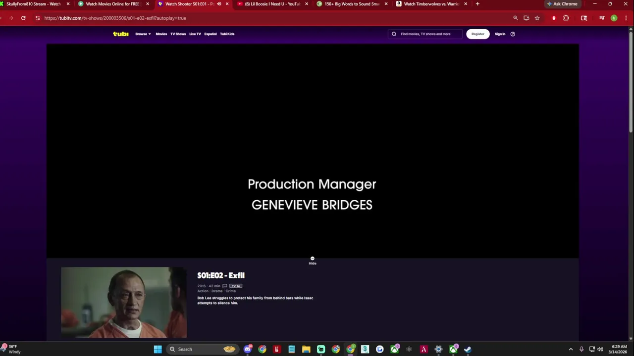Mute the Watch Shooter tab audio icon
The image size is (634, 356).
[219, 4]
